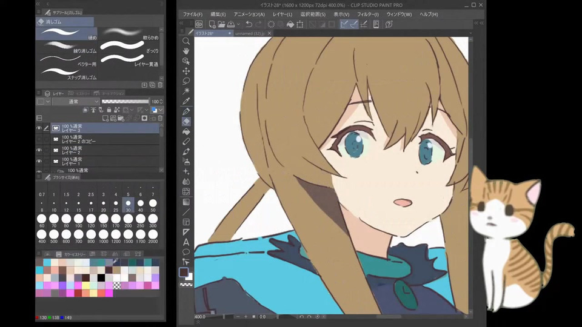Viewport: 582px width, 327px height.
Task: Create new raster layer icon
Action: (x=105, y=118)
